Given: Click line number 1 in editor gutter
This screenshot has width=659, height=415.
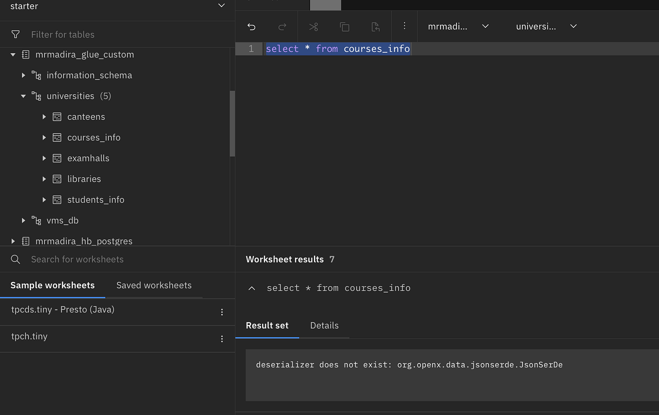Looking at the screenshot, I should (x=251, y=49).
